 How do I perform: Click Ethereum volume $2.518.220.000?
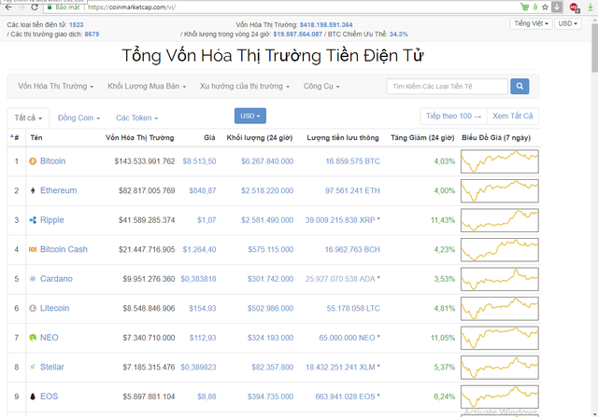267,190
